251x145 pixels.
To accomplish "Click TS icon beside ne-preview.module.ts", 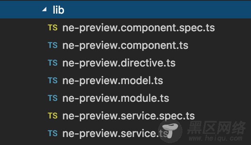I will pos(53,98).
